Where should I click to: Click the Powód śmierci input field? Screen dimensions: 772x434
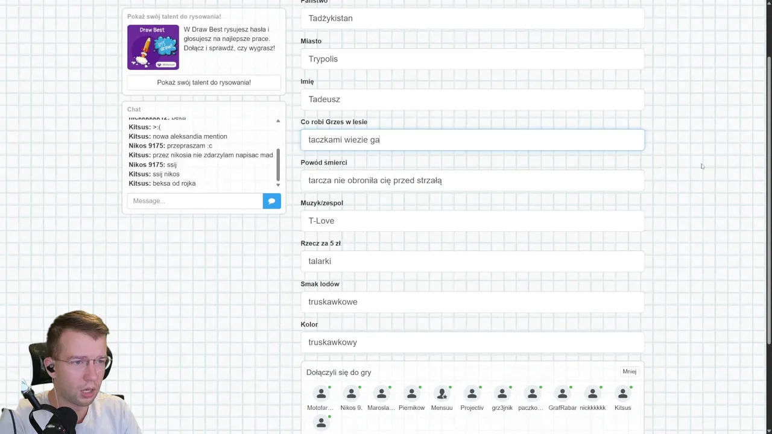(x=472, y=180)
